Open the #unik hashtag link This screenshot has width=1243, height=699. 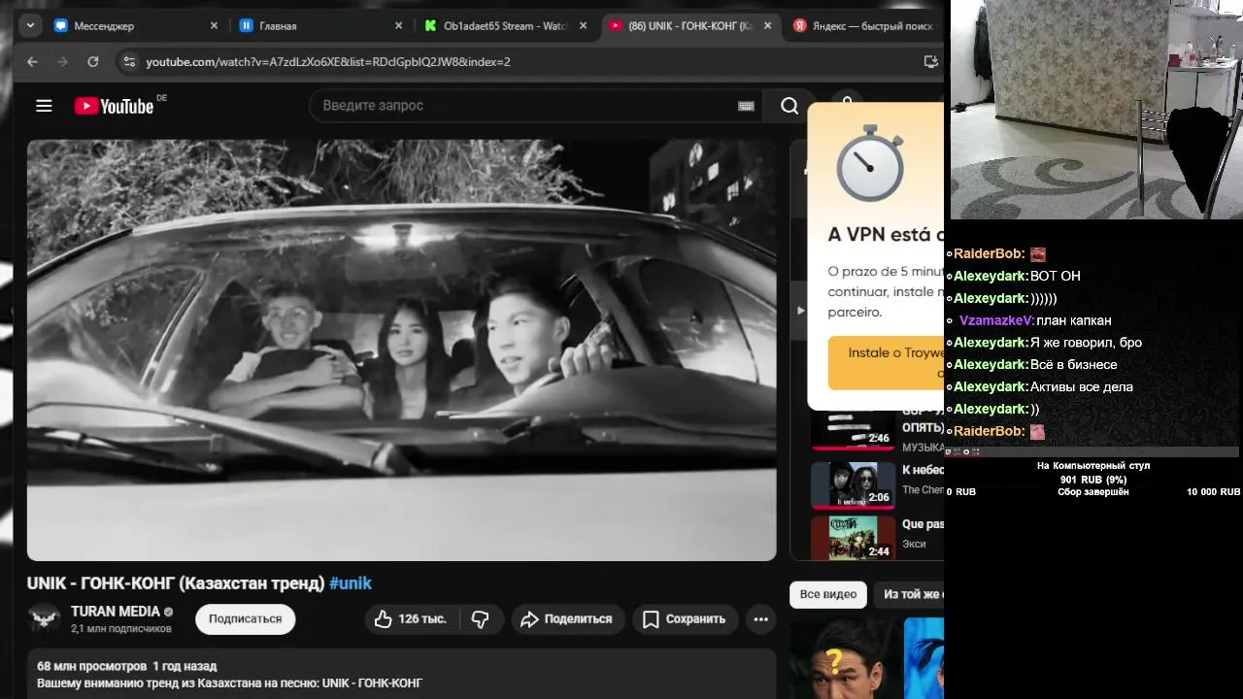pos(351,583)
